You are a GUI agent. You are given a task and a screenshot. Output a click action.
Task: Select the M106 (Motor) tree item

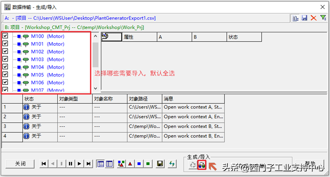click(x=47, y=82)
